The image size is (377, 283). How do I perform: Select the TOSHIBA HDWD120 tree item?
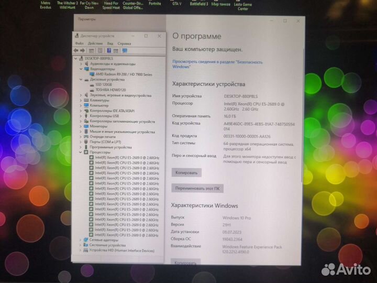[x=110, y=90]
